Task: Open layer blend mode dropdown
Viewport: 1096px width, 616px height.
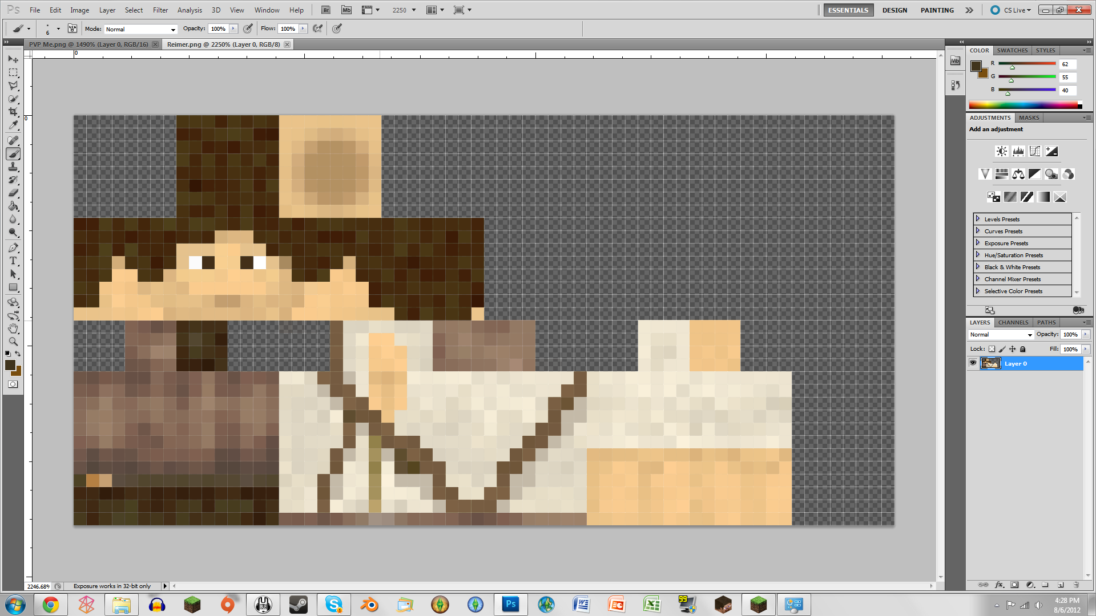Action: point(1001,335)
